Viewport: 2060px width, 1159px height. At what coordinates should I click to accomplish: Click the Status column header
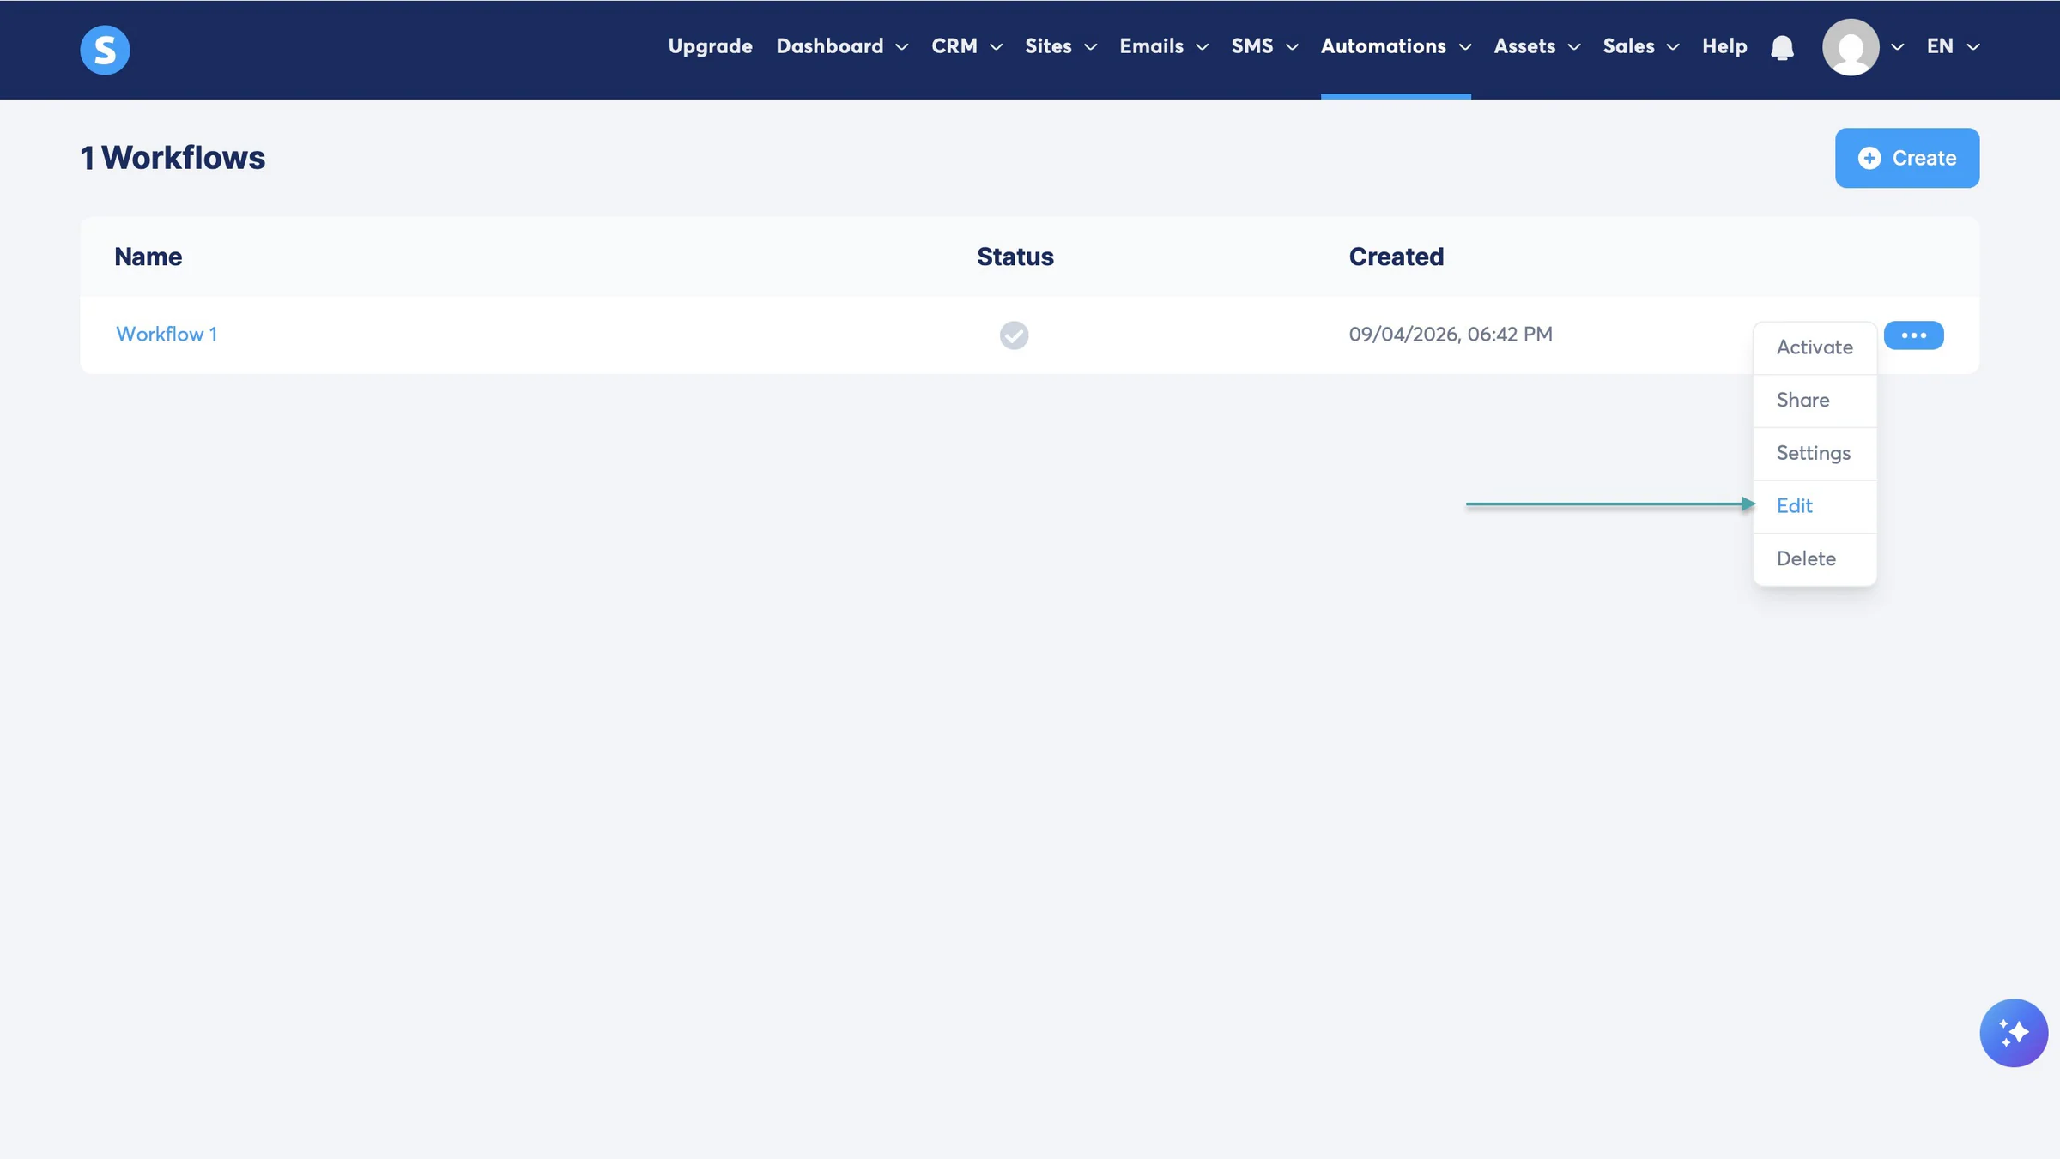1015,257
